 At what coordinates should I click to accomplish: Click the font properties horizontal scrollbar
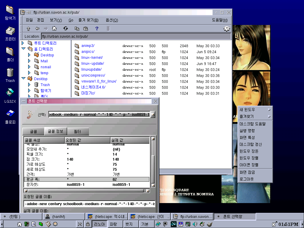[x=86, y=191]
